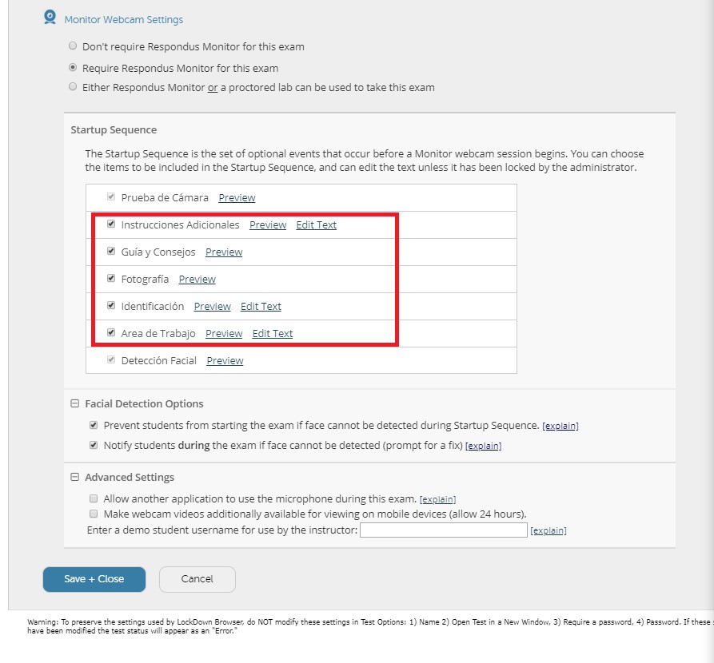This screenshot has width=714, height=663.
Task: Open Edit Text for Instrucciones Adicionales
Action: [x=316, y=225]
